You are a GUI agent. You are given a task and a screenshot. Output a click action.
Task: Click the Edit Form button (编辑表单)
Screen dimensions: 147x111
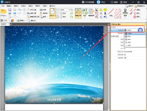(x=91, y=13)
